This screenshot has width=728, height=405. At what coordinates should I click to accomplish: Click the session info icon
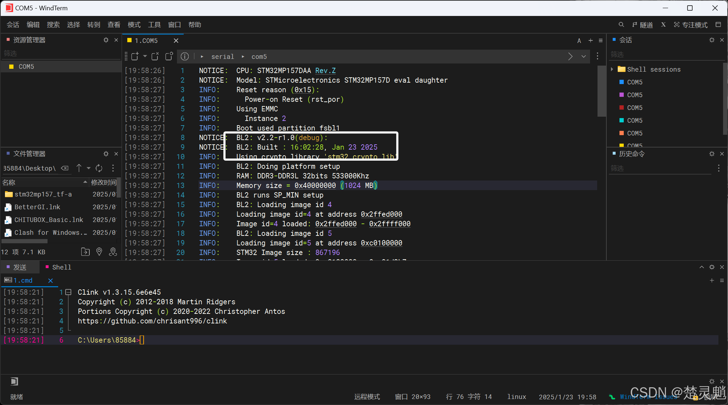click(x=185, y=56)
